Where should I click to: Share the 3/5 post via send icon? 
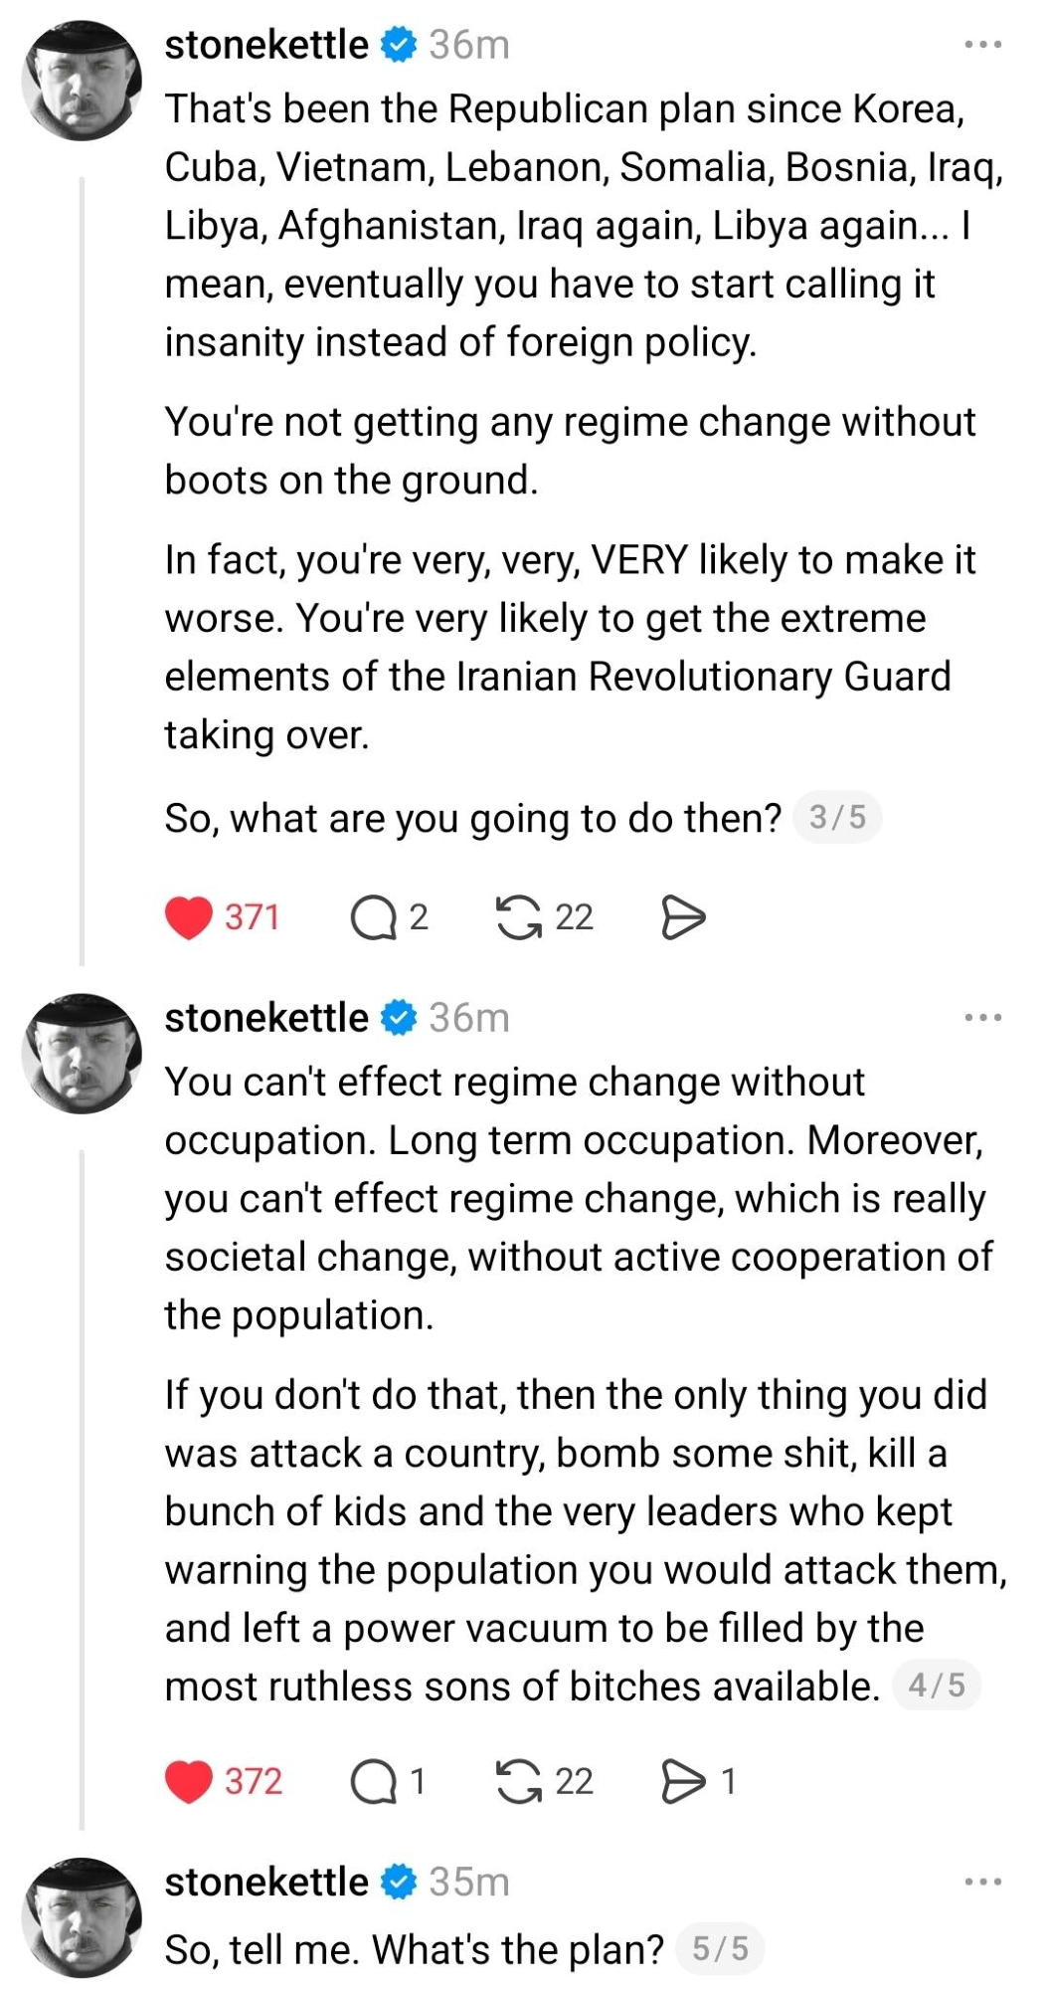coord(683,916)
